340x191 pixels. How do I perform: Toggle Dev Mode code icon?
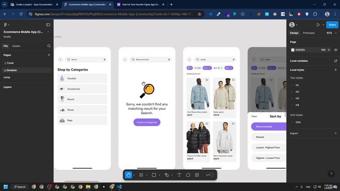(208, 175)
